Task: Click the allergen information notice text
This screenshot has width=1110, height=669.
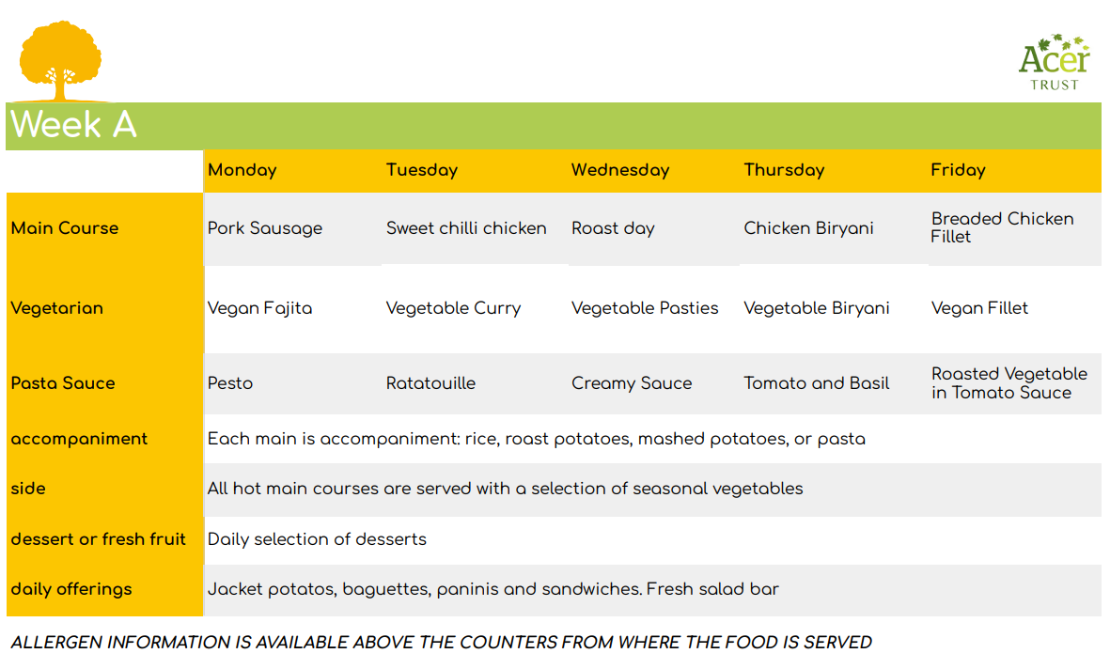Action: tap(441, 642)
